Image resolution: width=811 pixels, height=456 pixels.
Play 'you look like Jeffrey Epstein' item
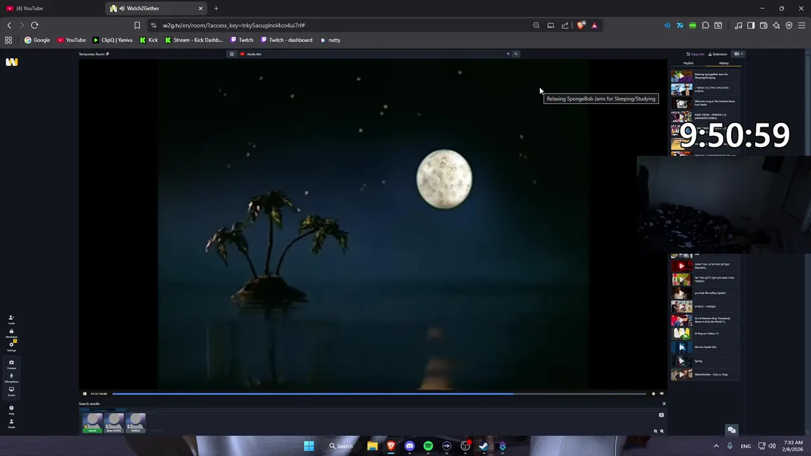coord(705,293)
